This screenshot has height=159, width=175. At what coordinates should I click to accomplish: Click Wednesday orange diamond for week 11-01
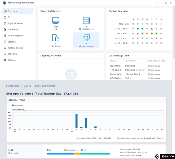coord(147,33)
